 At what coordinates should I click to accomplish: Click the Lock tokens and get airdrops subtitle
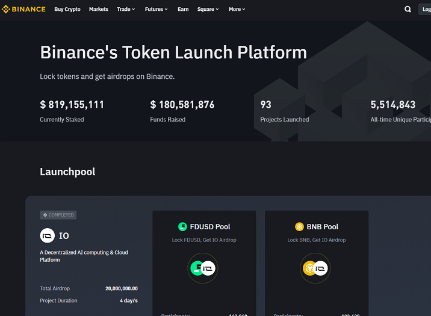107,76
